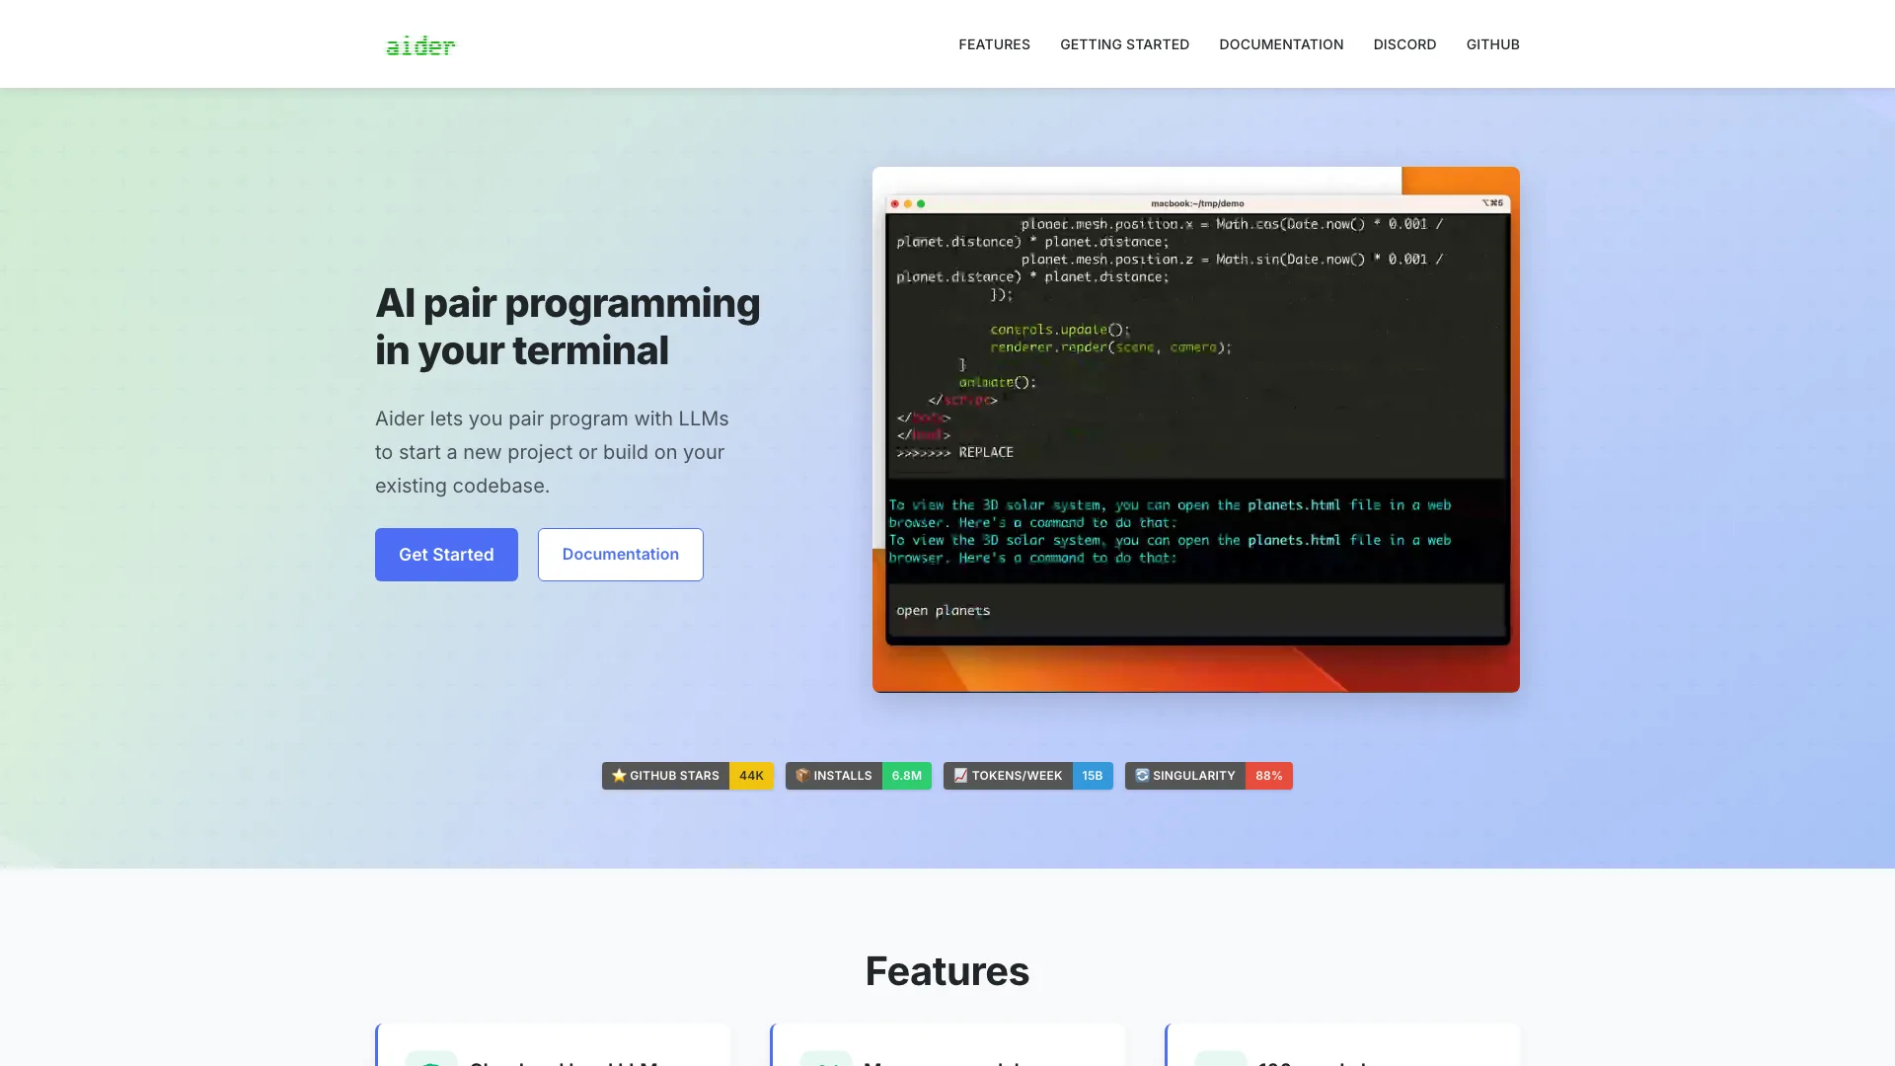Image resolution: width=1895 pixels, height=1066 pixels.
Task: Click the package icon in Installs badge
Action: pos(802,776)
